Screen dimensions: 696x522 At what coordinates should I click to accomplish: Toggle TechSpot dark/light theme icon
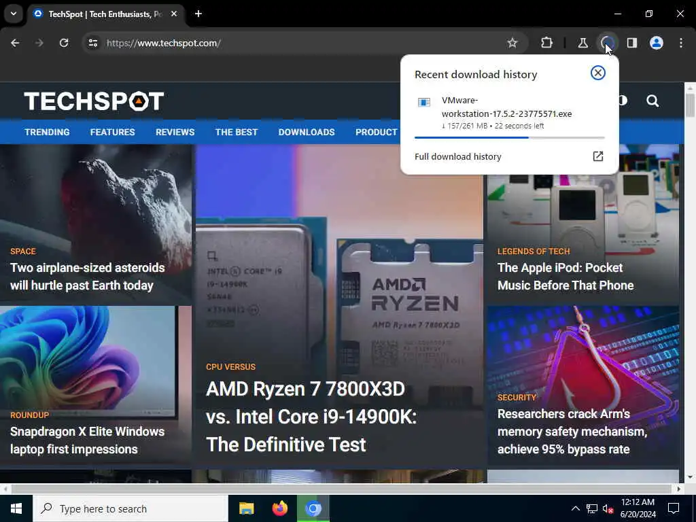pos(623,101)
